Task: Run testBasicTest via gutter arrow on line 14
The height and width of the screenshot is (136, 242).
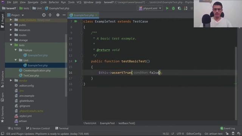Action: (x=76, y=61)
